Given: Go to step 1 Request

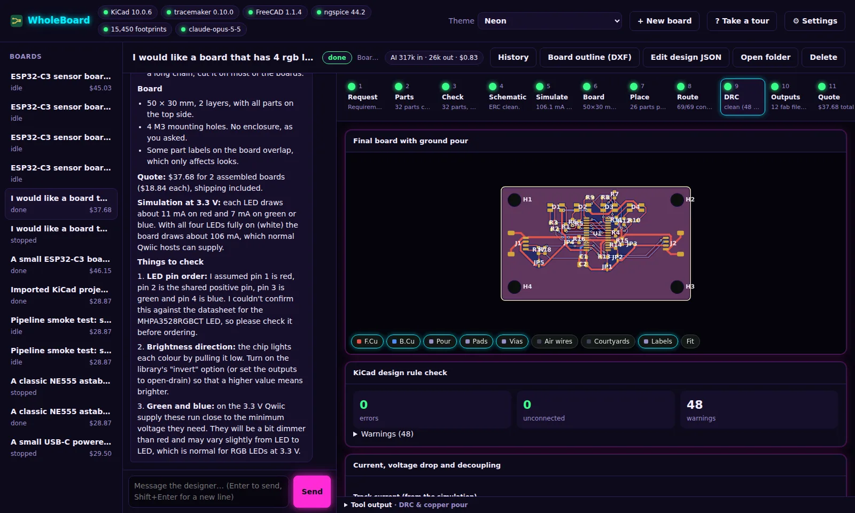Looking at the screenshot, I should [x=366, y=96].
